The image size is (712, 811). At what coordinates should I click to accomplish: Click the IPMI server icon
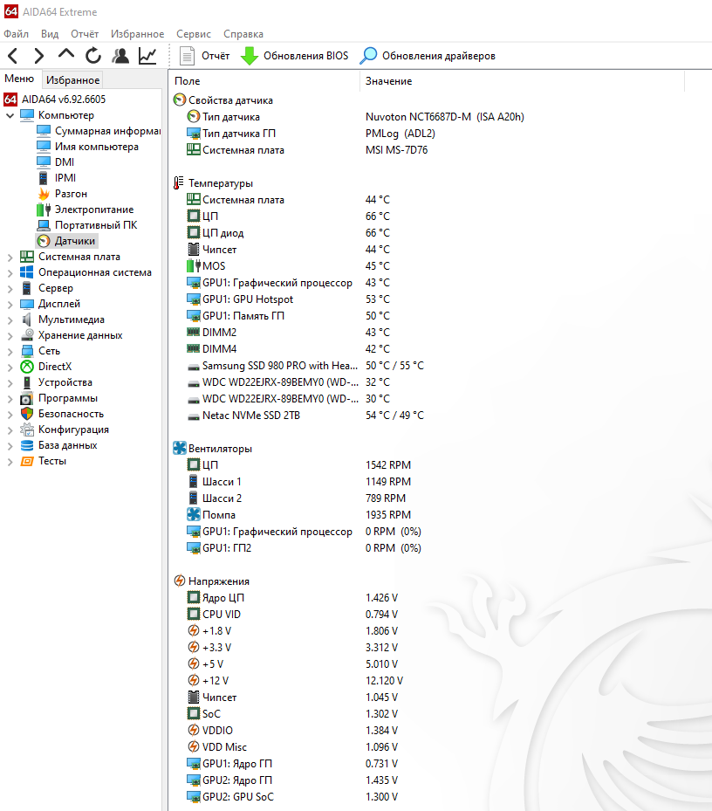click(x=44, y=178)
